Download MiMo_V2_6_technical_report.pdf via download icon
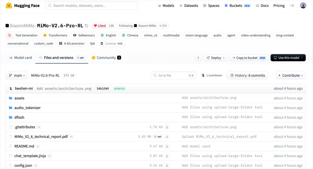Viewport: 313px width, 169px height. pyautogui.click(x=167, y=137)
